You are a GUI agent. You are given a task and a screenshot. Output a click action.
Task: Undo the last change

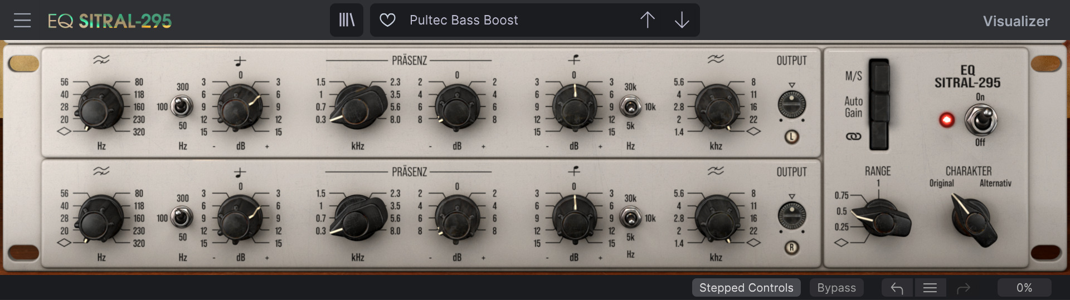coord(897,288)
